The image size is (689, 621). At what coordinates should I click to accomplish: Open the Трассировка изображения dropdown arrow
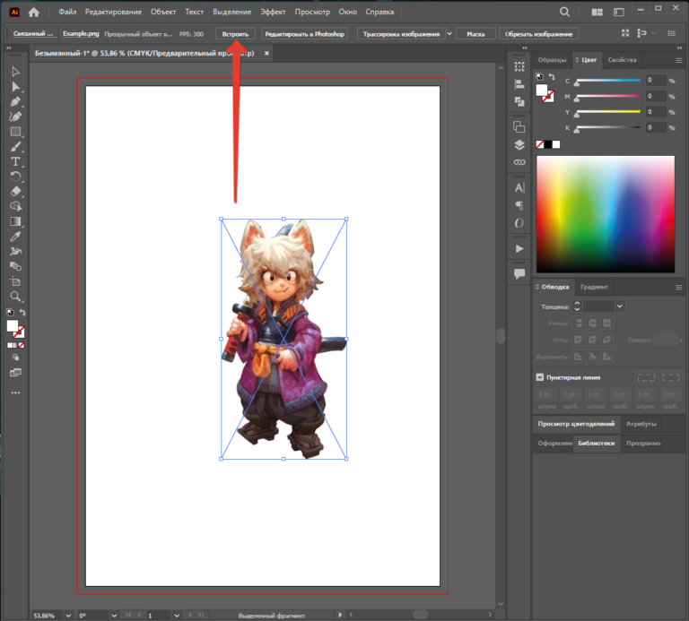(x=448, y=34)
